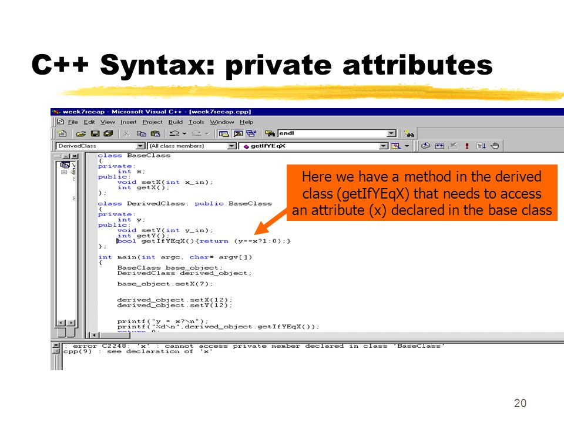This screenshot has height=423, width=564.
Task: Close the workspace panel with its X
Action: point(75,156)
